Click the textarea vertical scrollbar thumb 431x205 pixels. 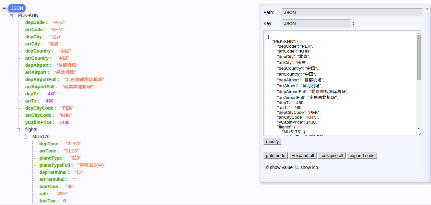coord(419,58)
